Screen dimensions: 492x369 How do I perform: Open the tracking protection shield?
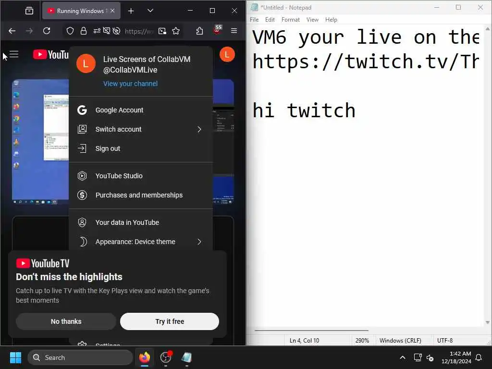pyautogui.click(x=70, y=31)
